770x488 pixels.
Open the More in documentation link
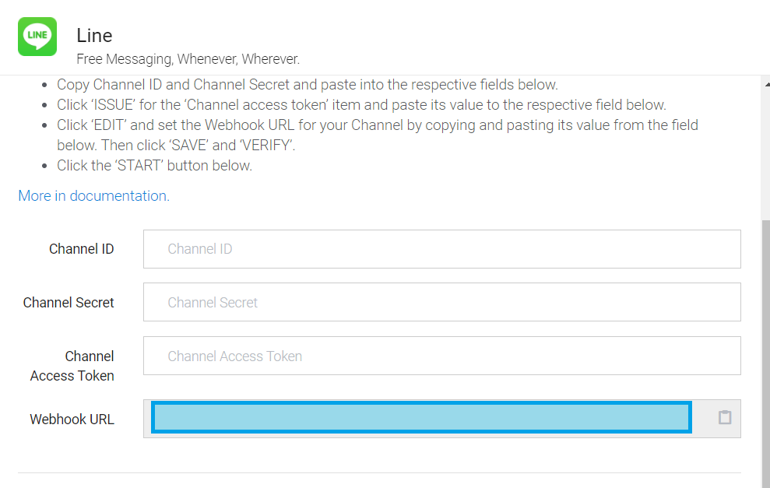tap(93, 196)
